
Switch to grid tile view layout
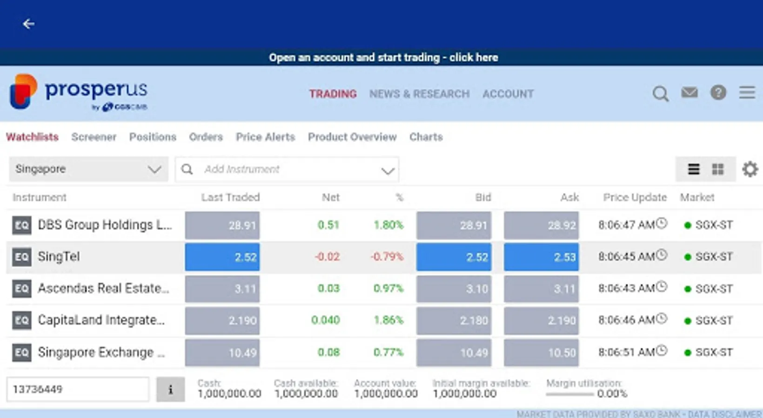(x=718, y=169)
